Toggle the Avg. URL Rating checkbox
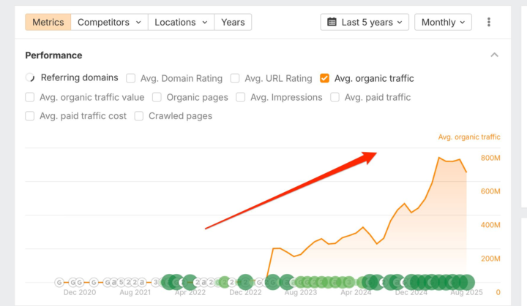Screen dimensions: 527x306 236,78
